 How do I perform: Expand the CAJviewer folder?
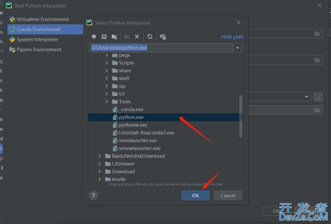(100, 164)
